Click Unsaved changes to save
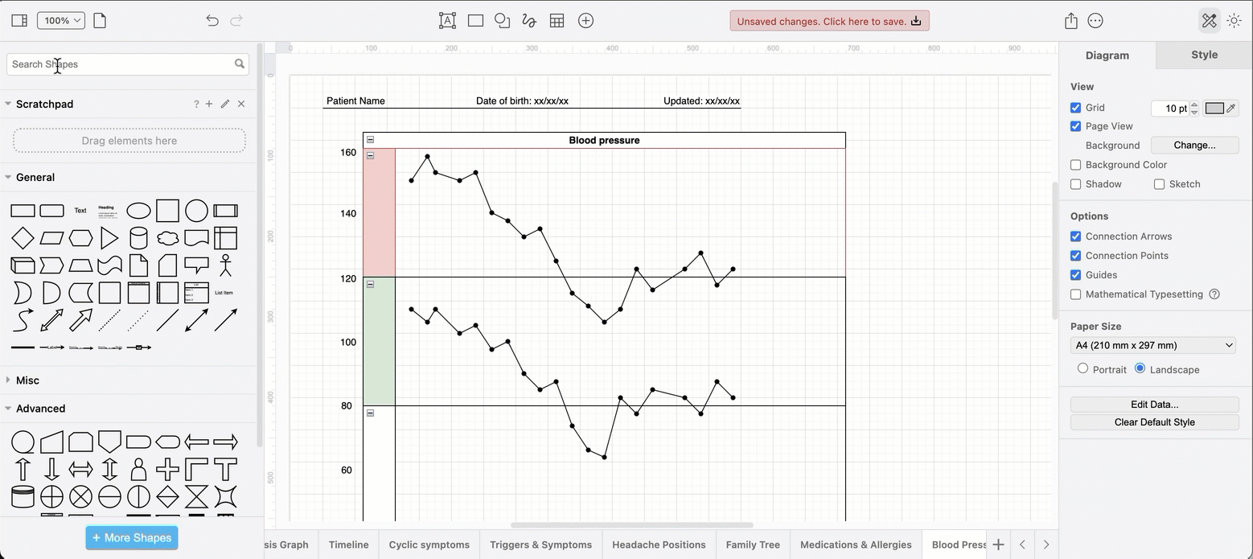This screenshot has width=1253, height=559. [828, 20]
